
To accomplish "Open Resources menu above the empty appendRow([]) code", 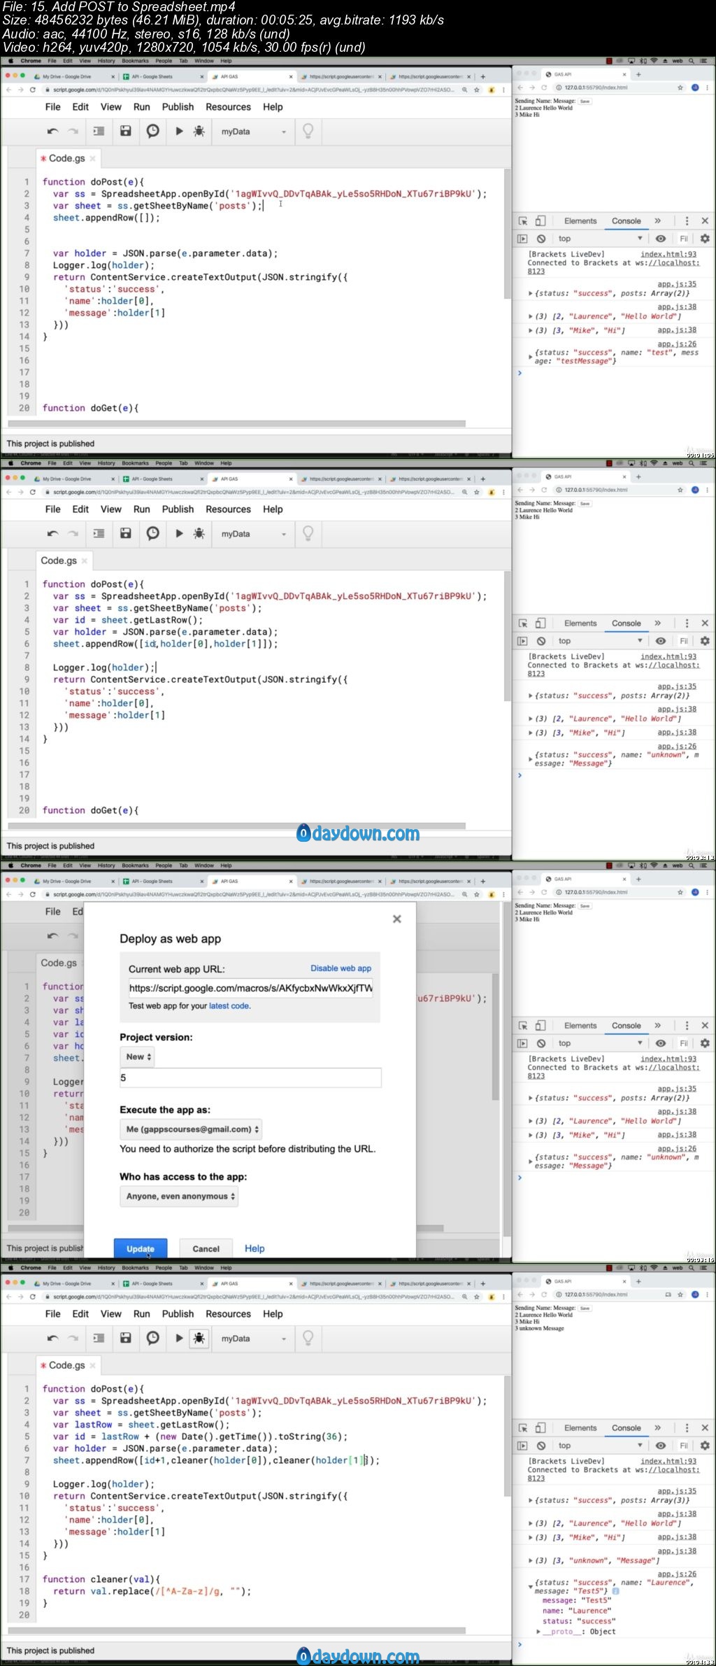I will [228, 106].
